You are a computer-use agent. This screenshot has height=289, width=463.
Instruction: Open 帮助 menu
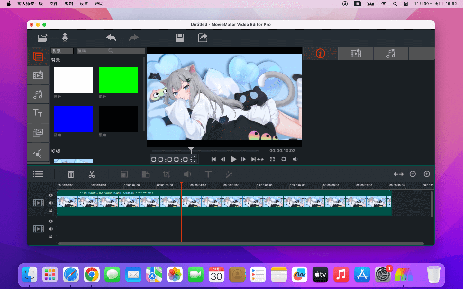tap(99, 4)
